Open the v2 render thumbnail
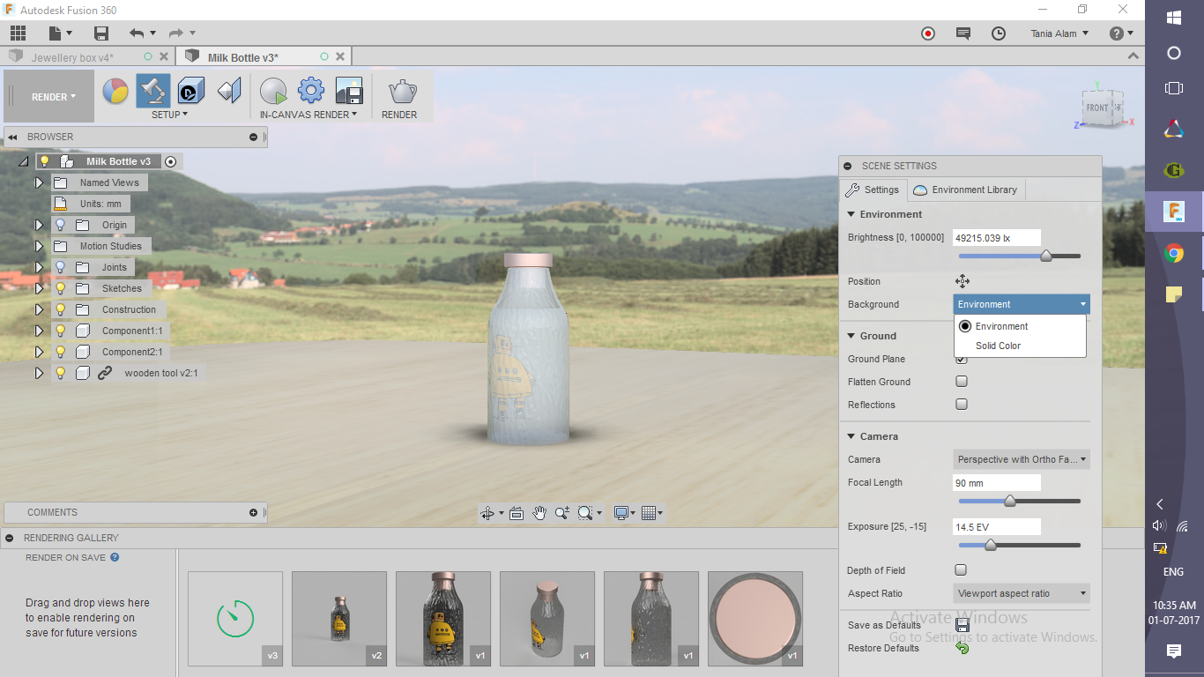The image size is (1204, 677). coord(339,619)
